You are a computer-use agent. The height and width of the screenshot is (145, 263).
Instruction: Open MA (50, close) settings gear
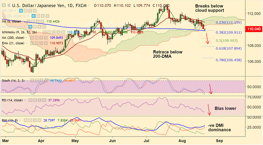[x=35, y=27]
